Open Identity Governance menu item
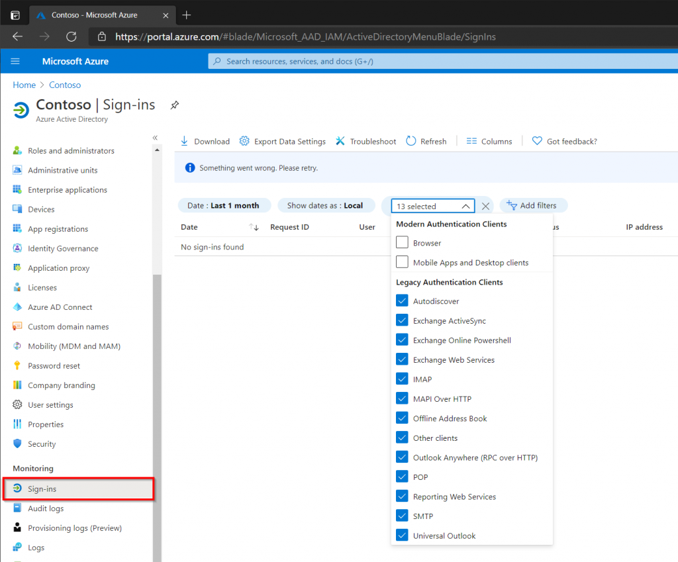The image size is (678, 562). pos(63,249)
